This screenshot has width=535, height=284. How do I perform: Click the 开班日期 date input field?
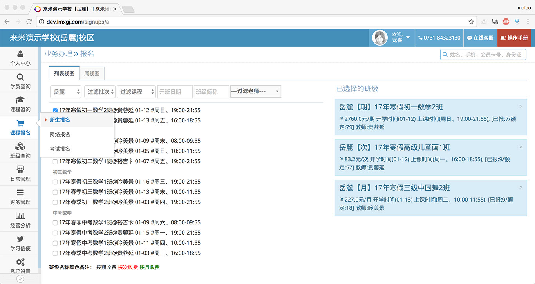point(175,91)
